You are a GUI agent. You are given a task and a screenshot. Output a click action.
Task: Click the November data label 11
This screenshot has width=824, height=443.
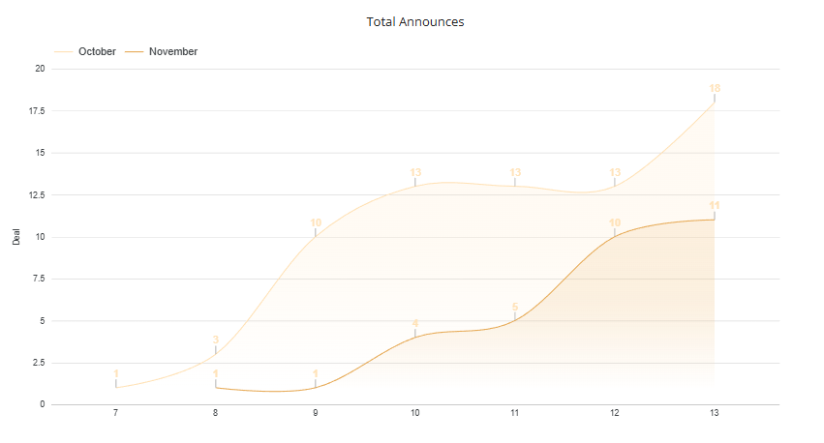coord(715,205)
